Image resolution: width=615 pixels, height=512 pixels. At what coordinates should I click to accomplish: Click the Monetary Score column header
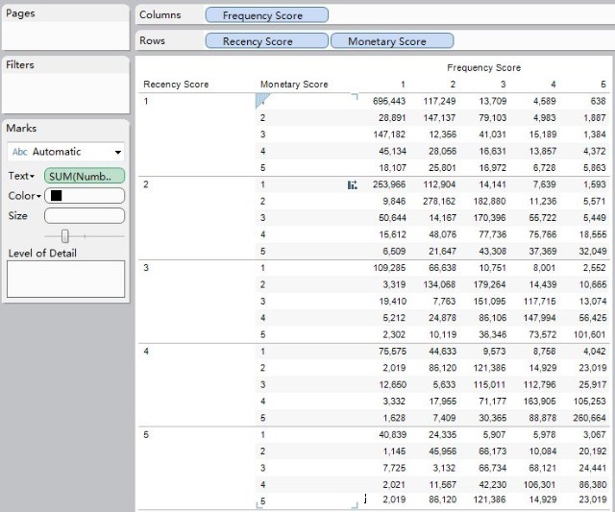pos(293,85)
